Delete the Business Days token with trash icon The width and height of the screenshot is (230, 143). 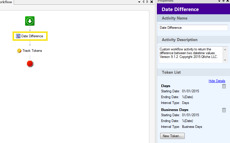224,110
